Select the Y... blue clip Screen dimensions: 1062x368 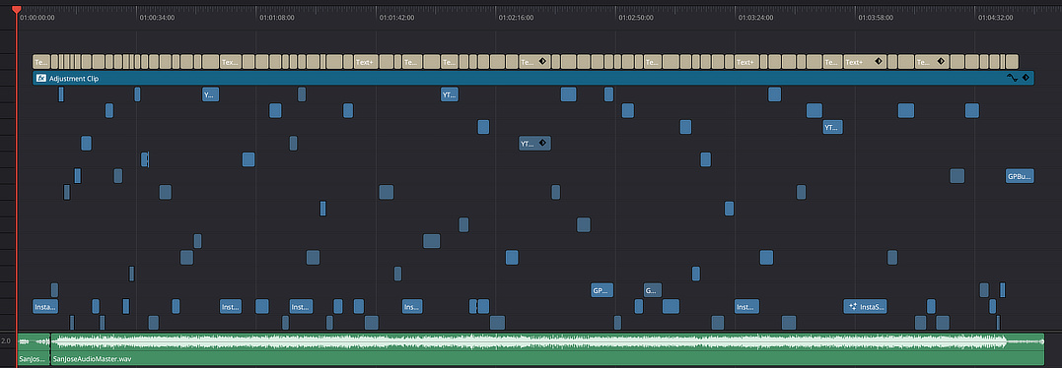coord(210,94)
